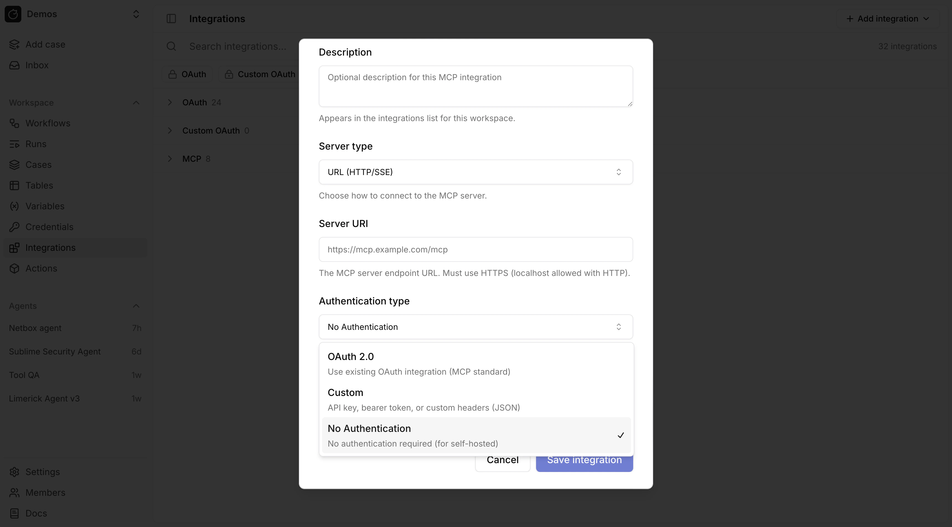Image resolution: width=952 pixels, height=527 pixels.
Task: Select the Runs icon
Action: point(14,144)
